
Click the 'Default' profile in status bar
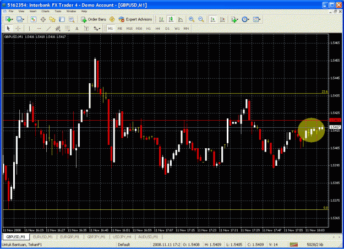(124, 245)
